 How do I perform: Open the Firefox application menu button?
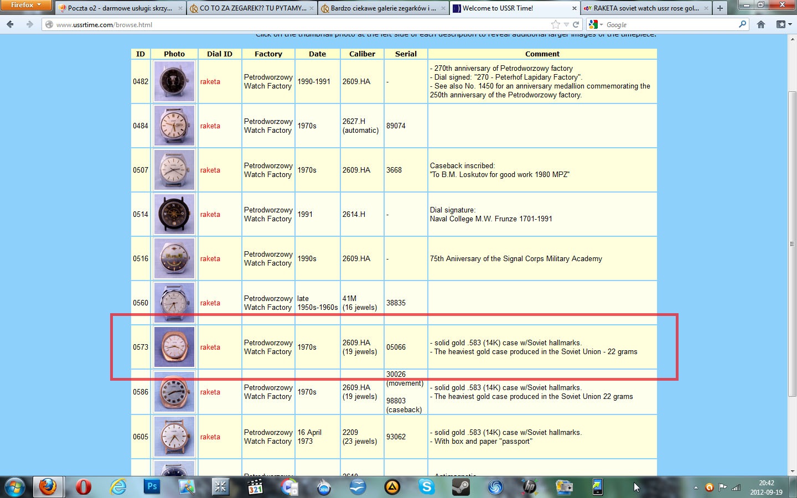(x=26, y=5)
